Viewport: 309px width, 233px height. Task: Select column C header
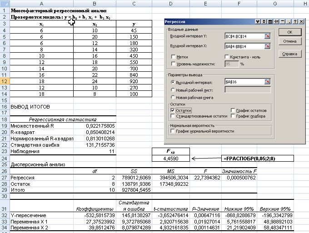click(x=134, y=3)
